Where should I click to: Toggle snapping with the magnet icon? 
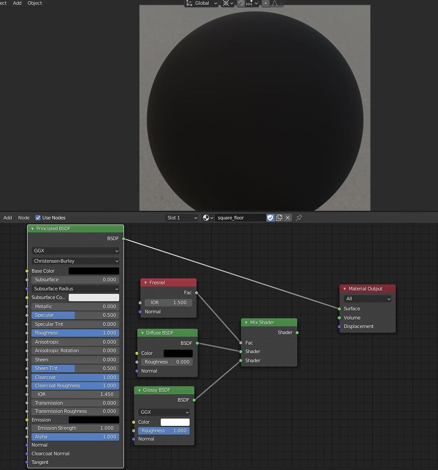(x=240, y=4)
